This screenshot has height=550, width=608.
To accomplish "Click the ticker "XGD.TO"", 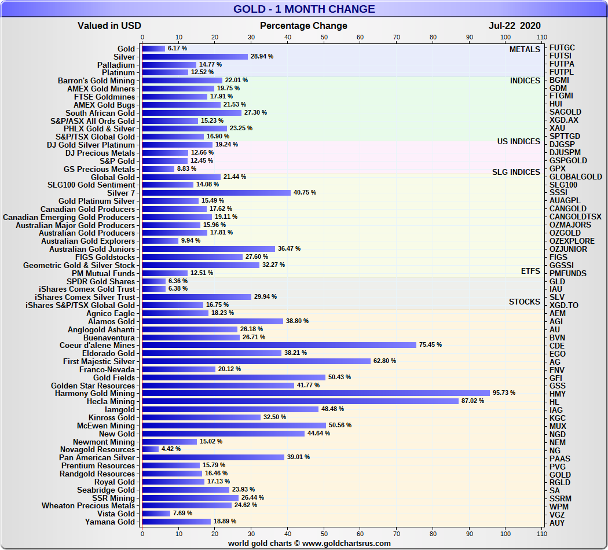I will tap(564, 305).
